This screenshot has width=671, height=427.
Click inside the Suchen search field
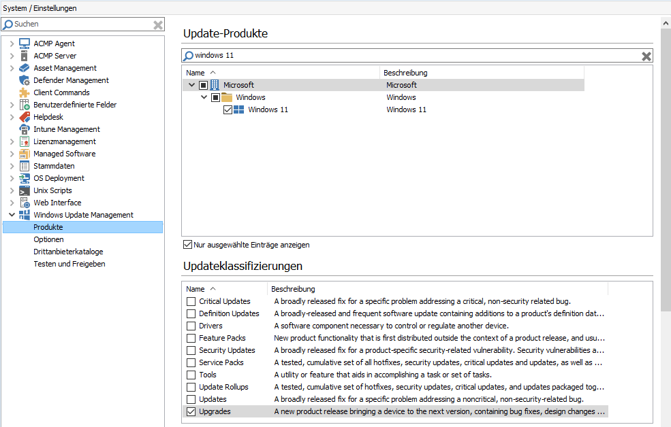click(75, 24)
